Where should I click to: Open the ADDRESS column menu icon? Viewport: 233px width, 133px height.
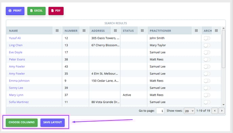[115, 30]
